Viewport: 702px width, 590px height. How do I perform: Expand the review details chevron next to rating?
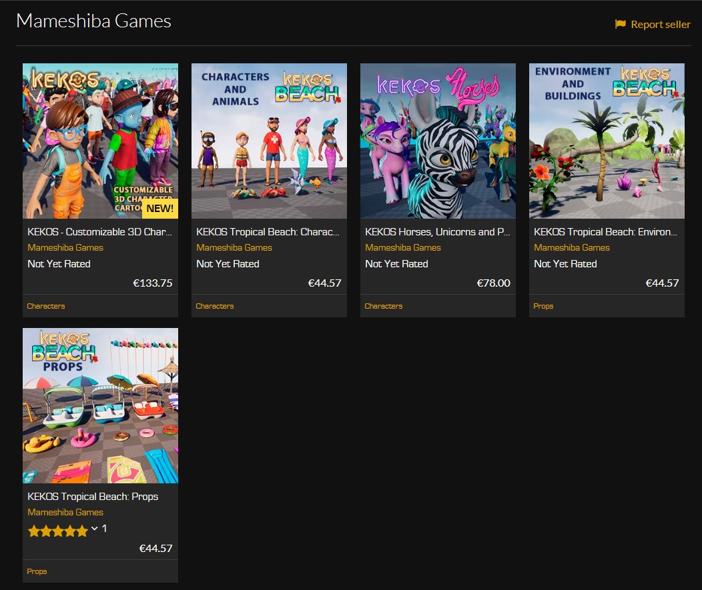[x=93, y=531]
